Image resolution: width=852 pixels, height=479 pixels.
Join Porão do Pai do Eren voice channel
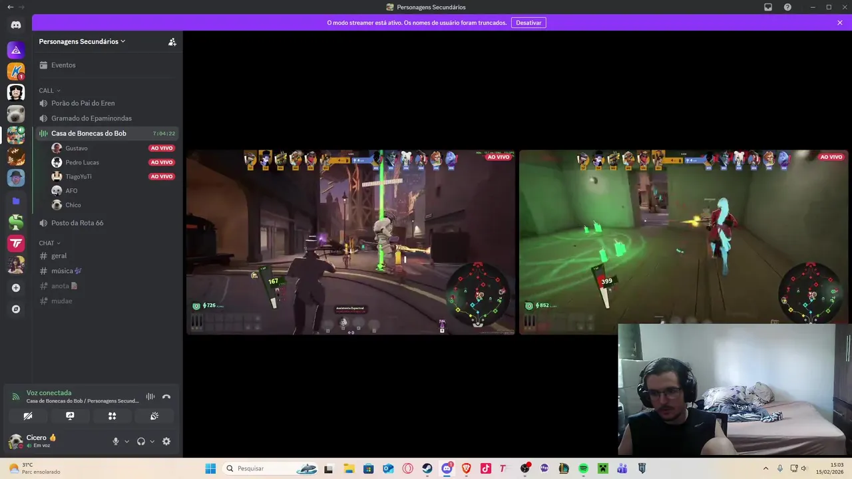(107, 103)
